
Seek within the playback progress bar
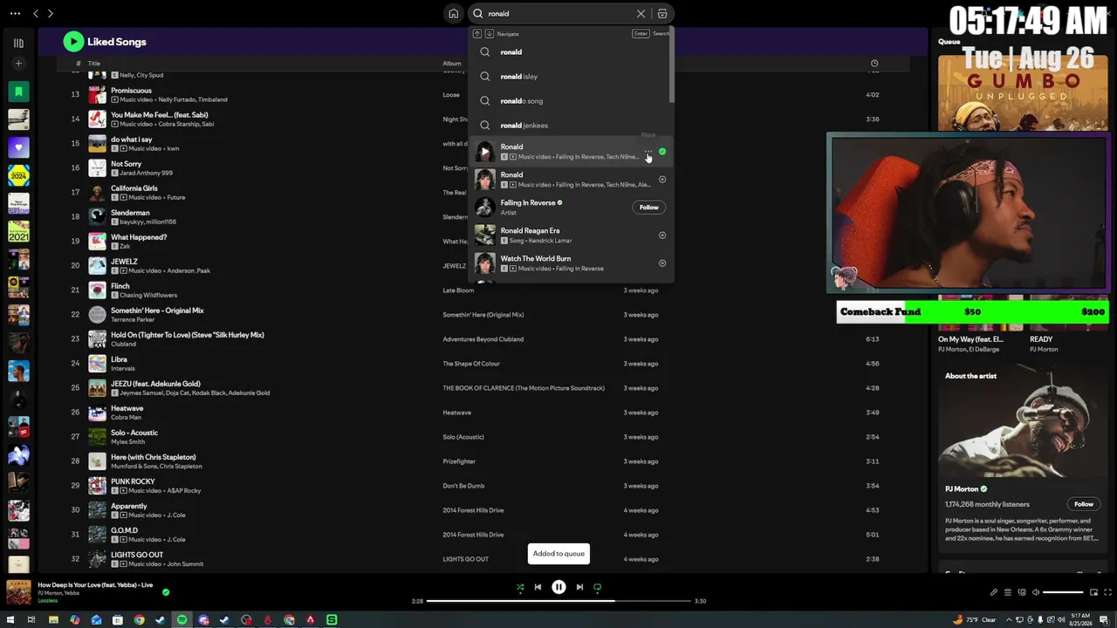pos(559,601)
